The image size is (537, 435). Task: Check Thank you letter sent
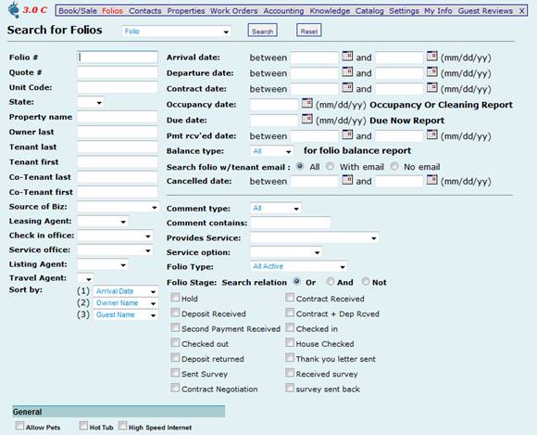[290, 358]
